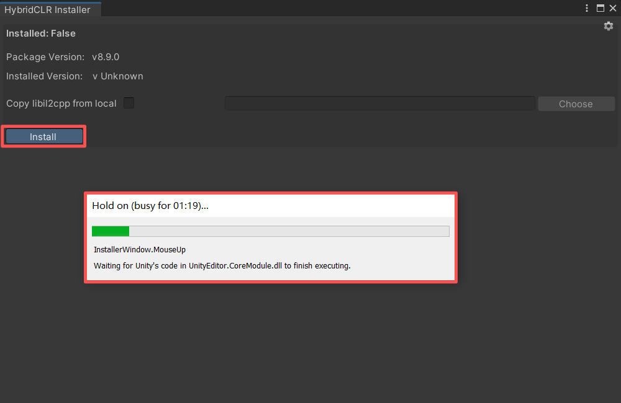
Task: Click the InstallerWindow.MouseUp status text
Action: 140,249
